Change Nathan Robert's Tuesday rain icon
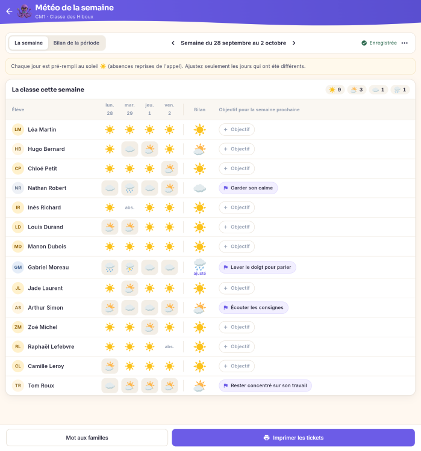 click(129, 188)
